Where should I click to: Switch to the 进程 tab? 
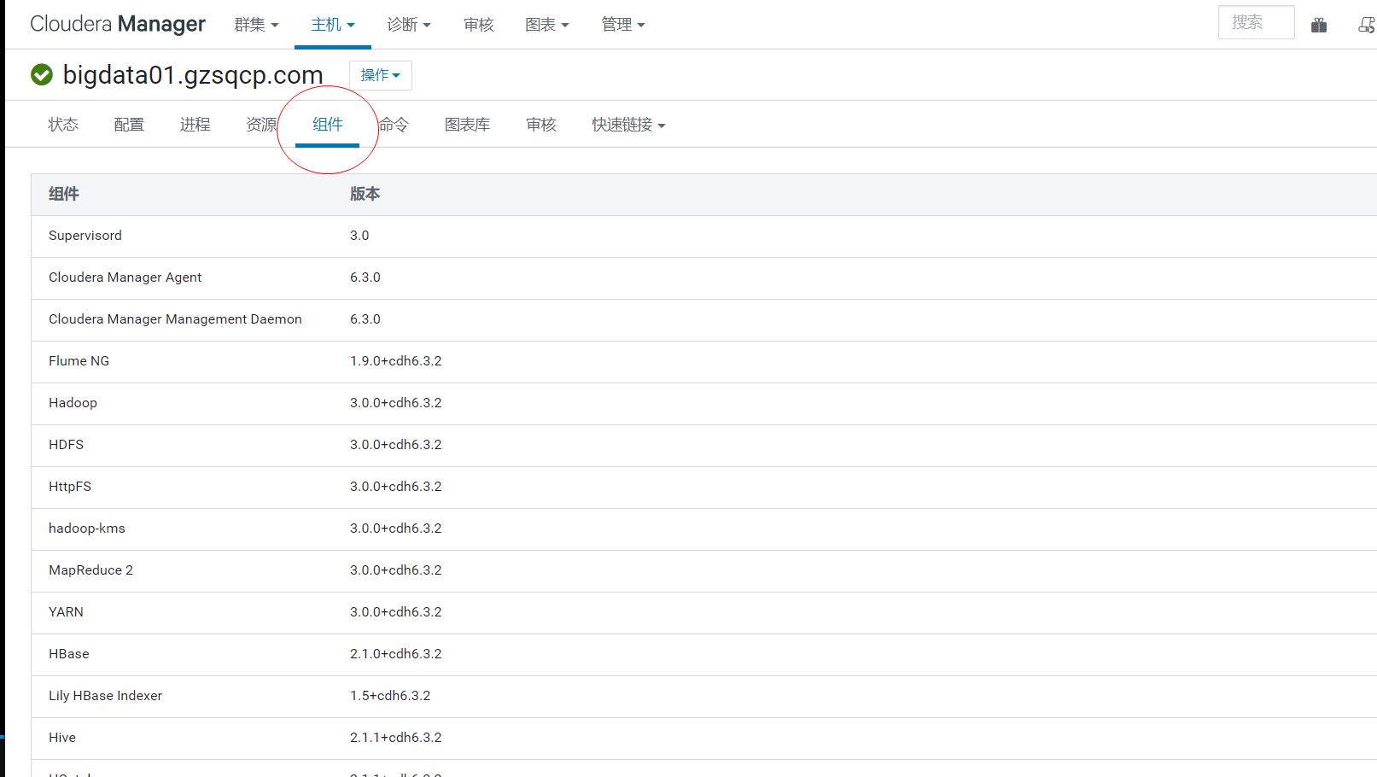195,125
